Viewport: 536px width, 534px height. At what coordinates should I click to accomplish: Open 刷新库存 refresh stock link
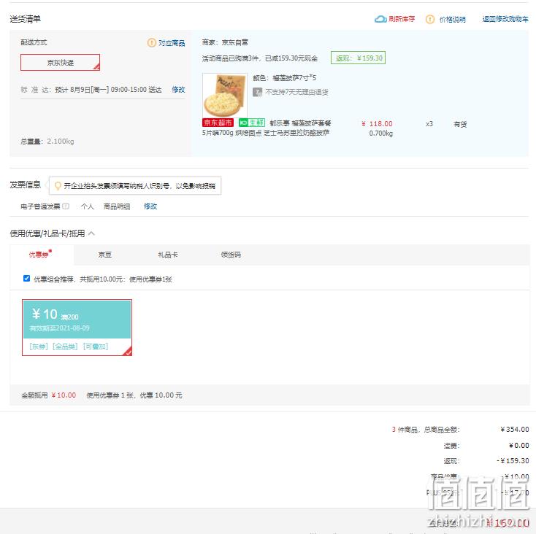(402, 19)
